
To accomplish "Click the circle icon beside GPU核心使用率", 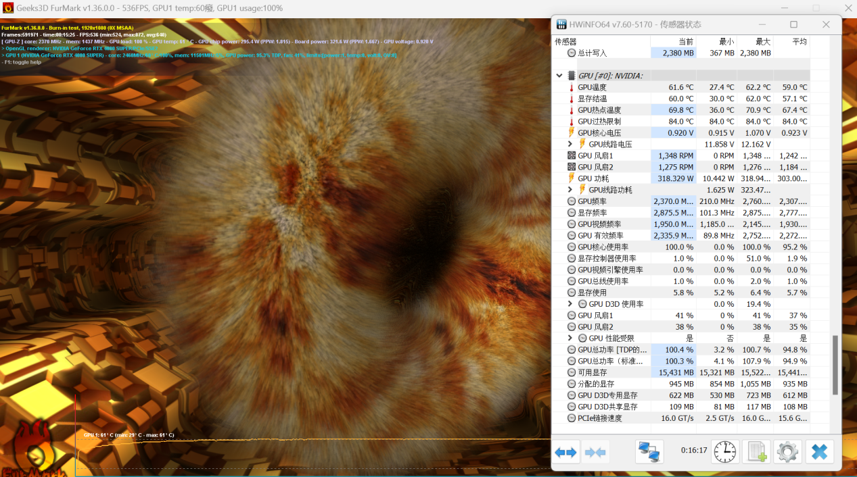I will click(x=572, y=247).
